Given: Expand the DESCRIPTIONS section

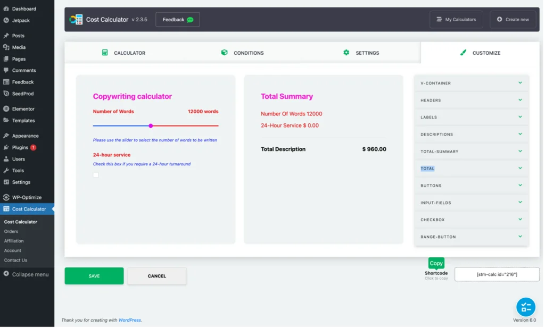Looking at the screenshot, I should [473, 134].
